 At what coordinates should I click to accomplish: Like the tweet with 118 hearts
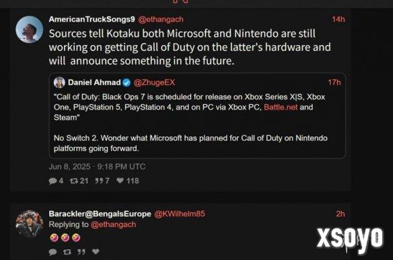pyautogui.click(x=120, y=181)
